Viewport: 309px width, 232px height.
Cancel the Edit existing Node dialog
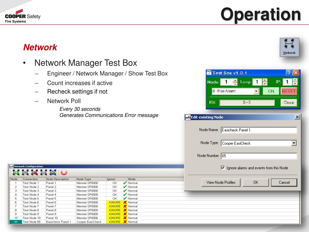tap(284, 182)
